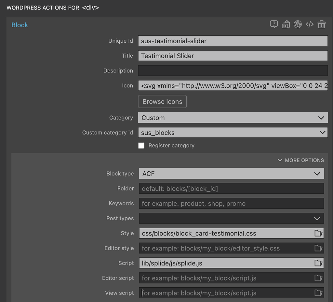Click the paste code clipboard icon
Image resolution: width=333 pixels, height=302 pixels.
point(286,24)
